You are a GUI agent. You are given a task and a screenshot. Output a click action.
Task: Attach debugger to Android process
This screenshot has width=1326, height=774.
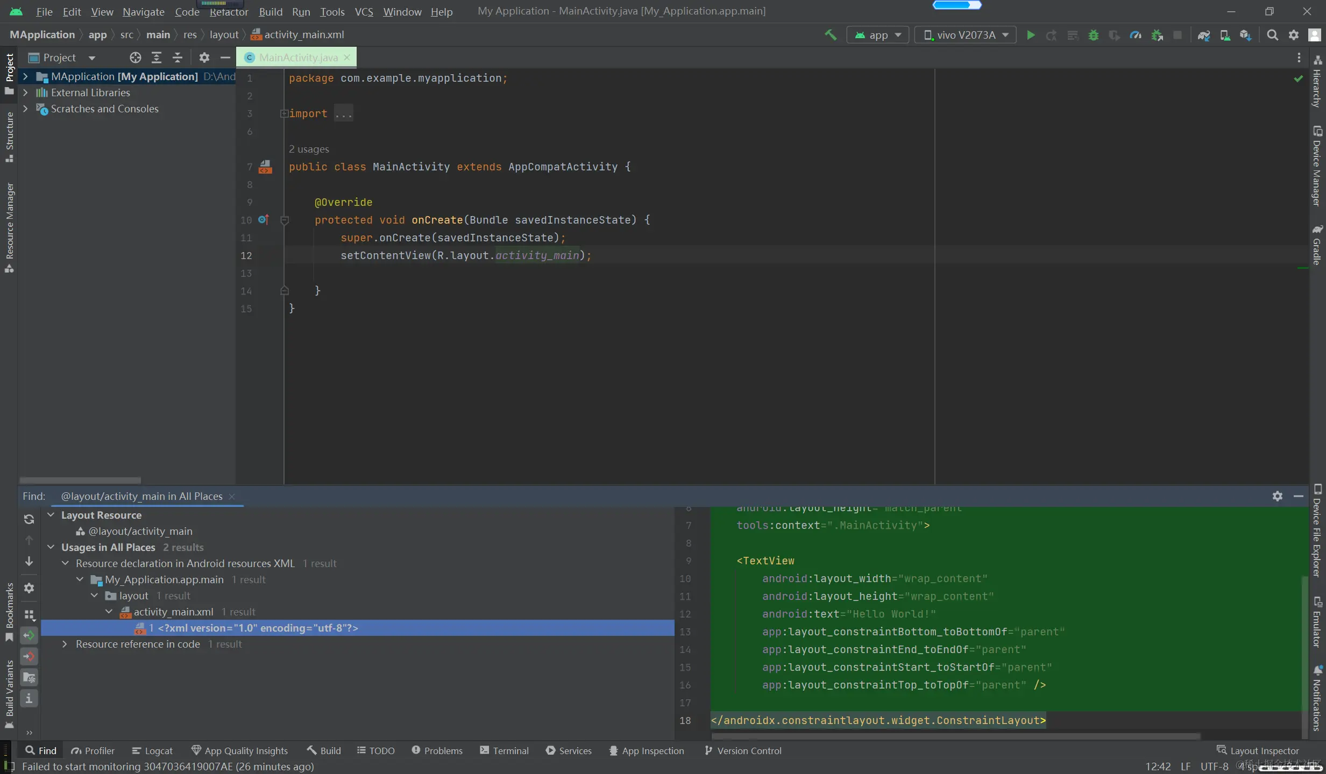(1157, 35)
